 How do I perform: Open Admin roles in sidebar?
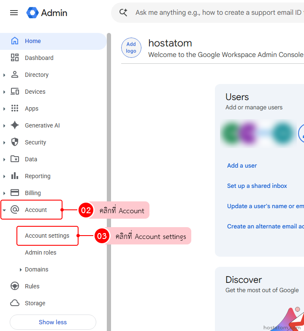pyautogui.click(x=41, y=252)
